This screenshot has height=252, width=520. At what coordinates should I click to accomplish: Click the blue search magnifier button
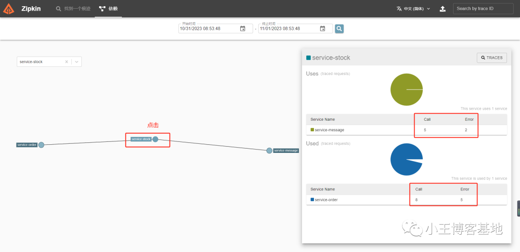[x=339, y=28]
